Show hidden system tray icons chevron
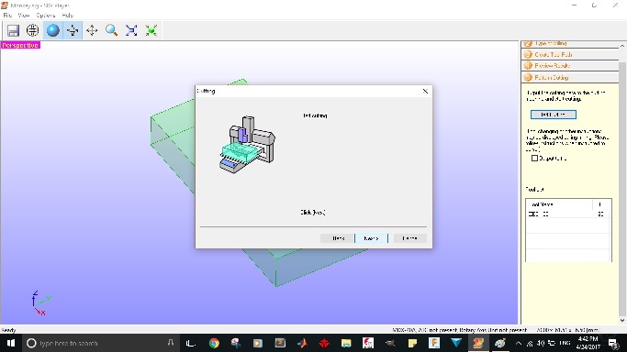 (x=519, y=343)
